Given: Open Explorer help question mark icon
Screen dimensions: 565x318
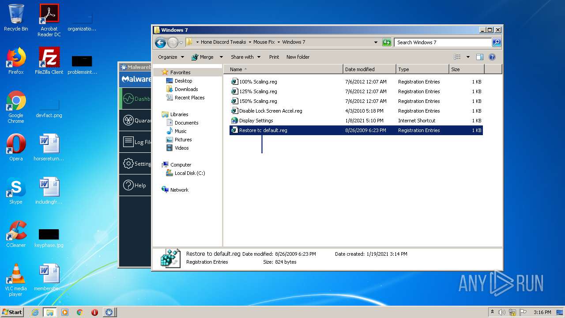Looking at the screenshot, I should [492, 57].
